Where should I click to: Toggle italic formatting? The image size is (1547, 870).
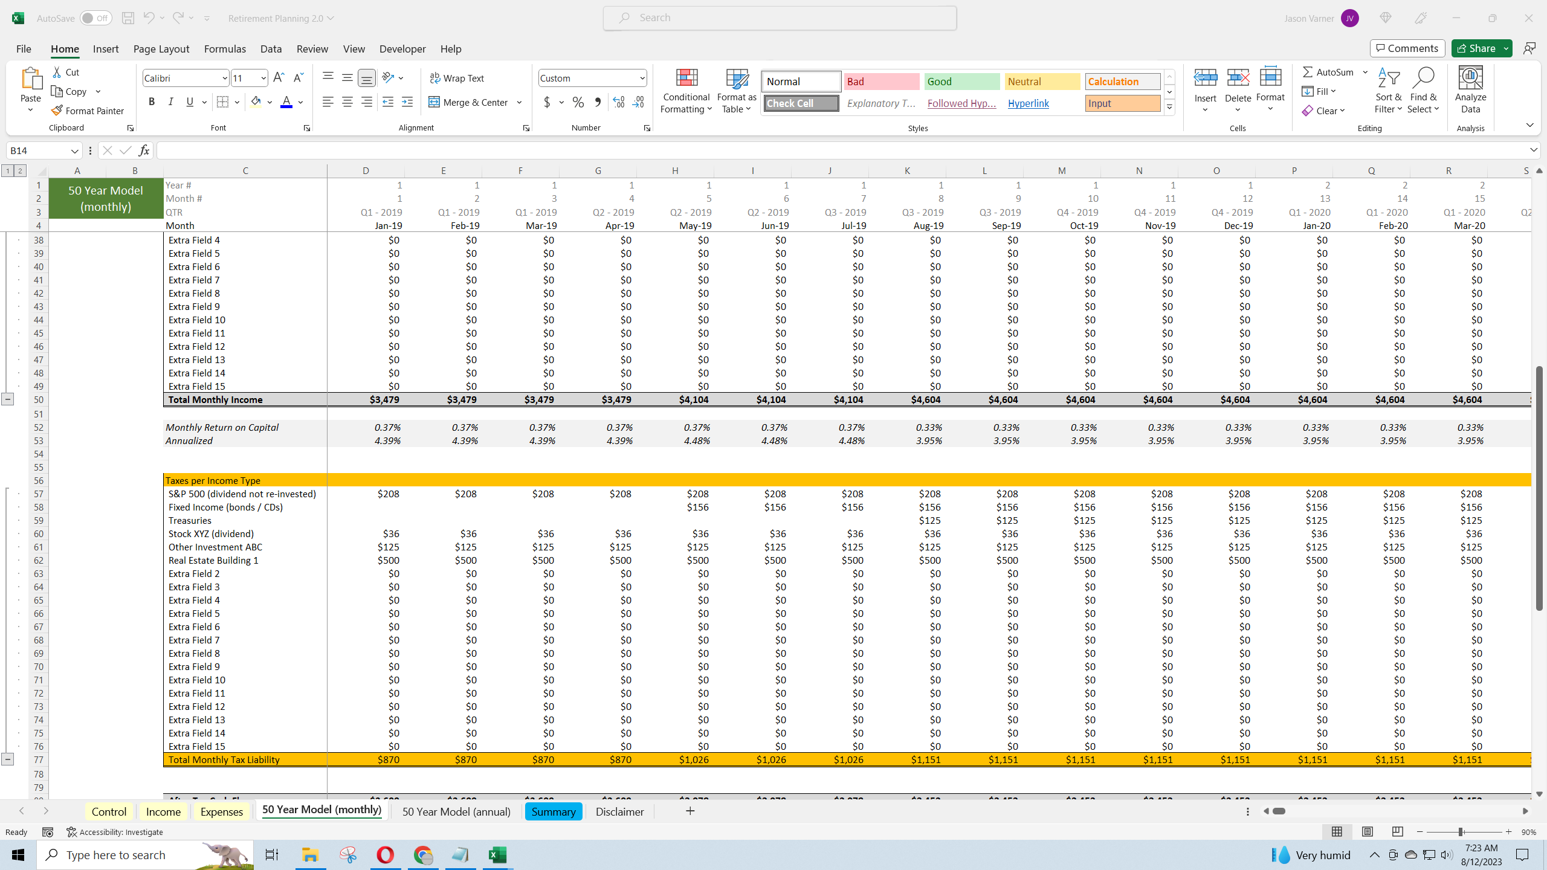pyautogui.click(x=171, y=101)
